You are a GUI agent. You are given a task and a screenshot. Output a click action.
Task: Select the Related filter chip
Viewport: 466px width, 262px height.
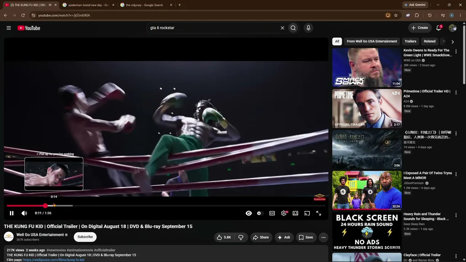(x=430, y=41)
